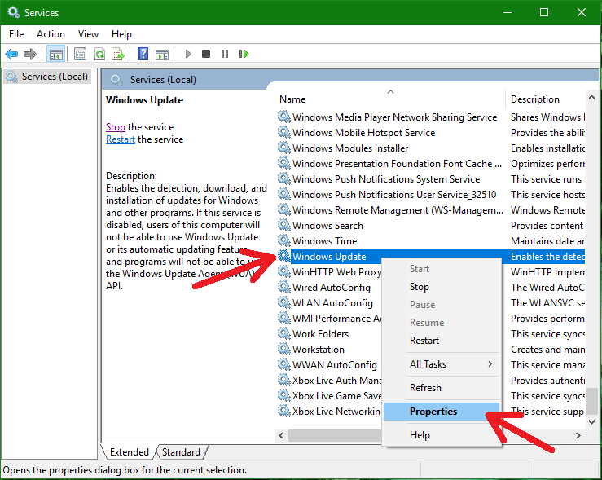
Task: Click the gear icon beside Windows Mobile Hotspot Service
Action: (283, 132)
